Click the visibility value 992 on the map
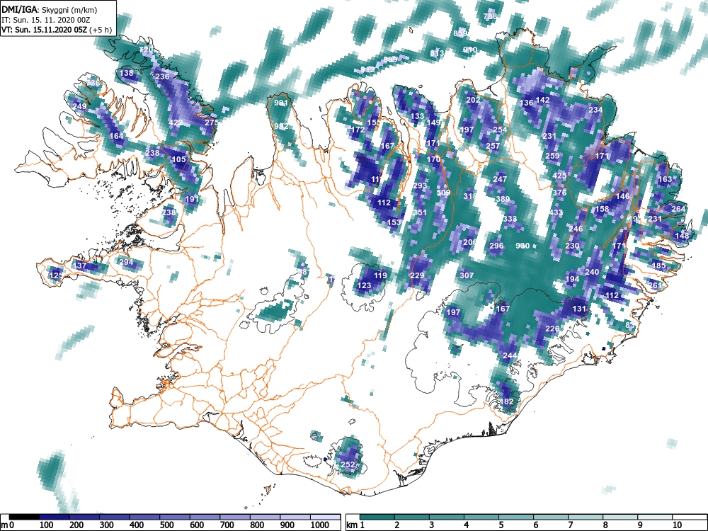This screenshot has width=708, height=531. point(281,127)
